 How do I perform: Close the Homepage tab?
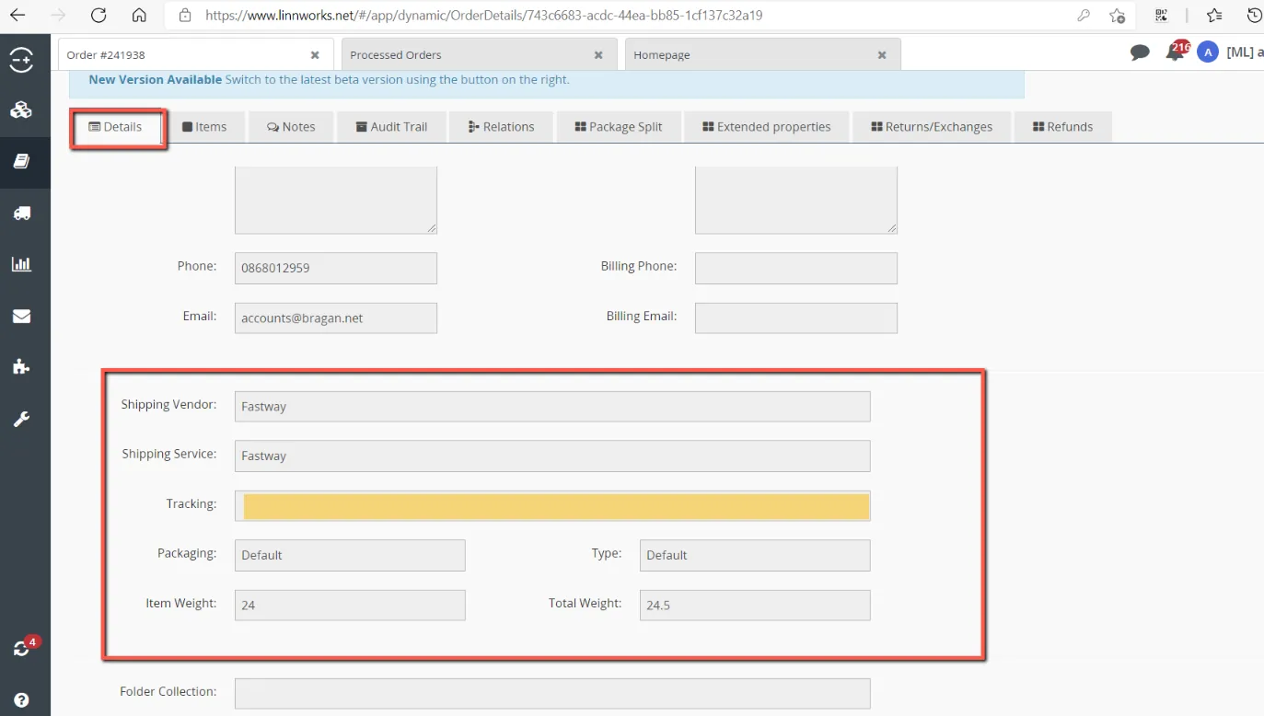(882, 55)
